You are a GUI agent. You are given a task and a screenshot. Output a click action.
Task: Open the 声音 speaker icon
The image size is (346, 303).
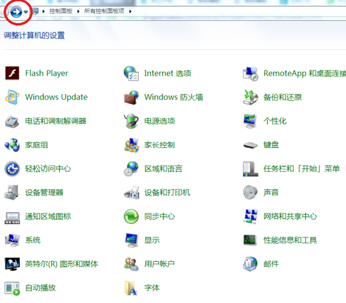tap(250, 192)
